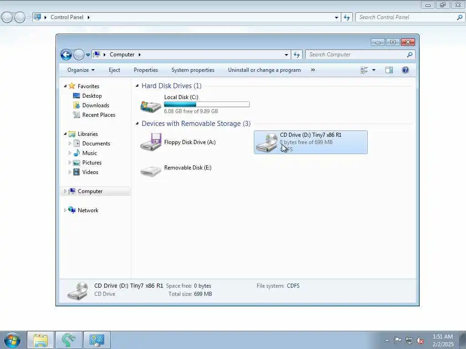Show more toolbar commands chevron
Viewport: 466px width, 349px height.
tap(313, 70)
